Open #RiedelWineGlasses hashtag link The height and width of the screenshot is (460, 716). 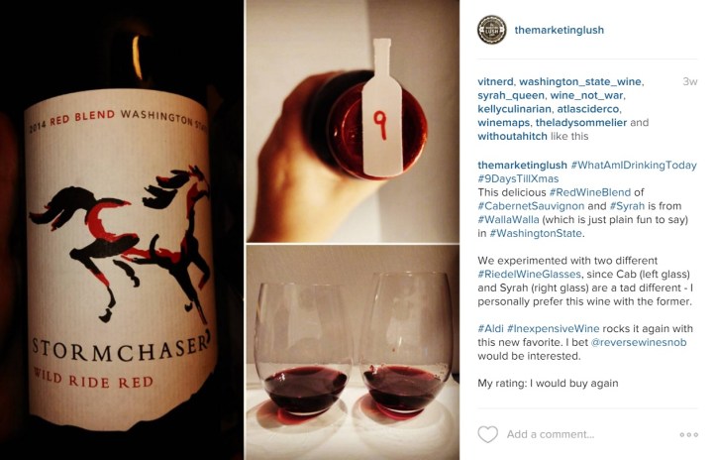529,274
